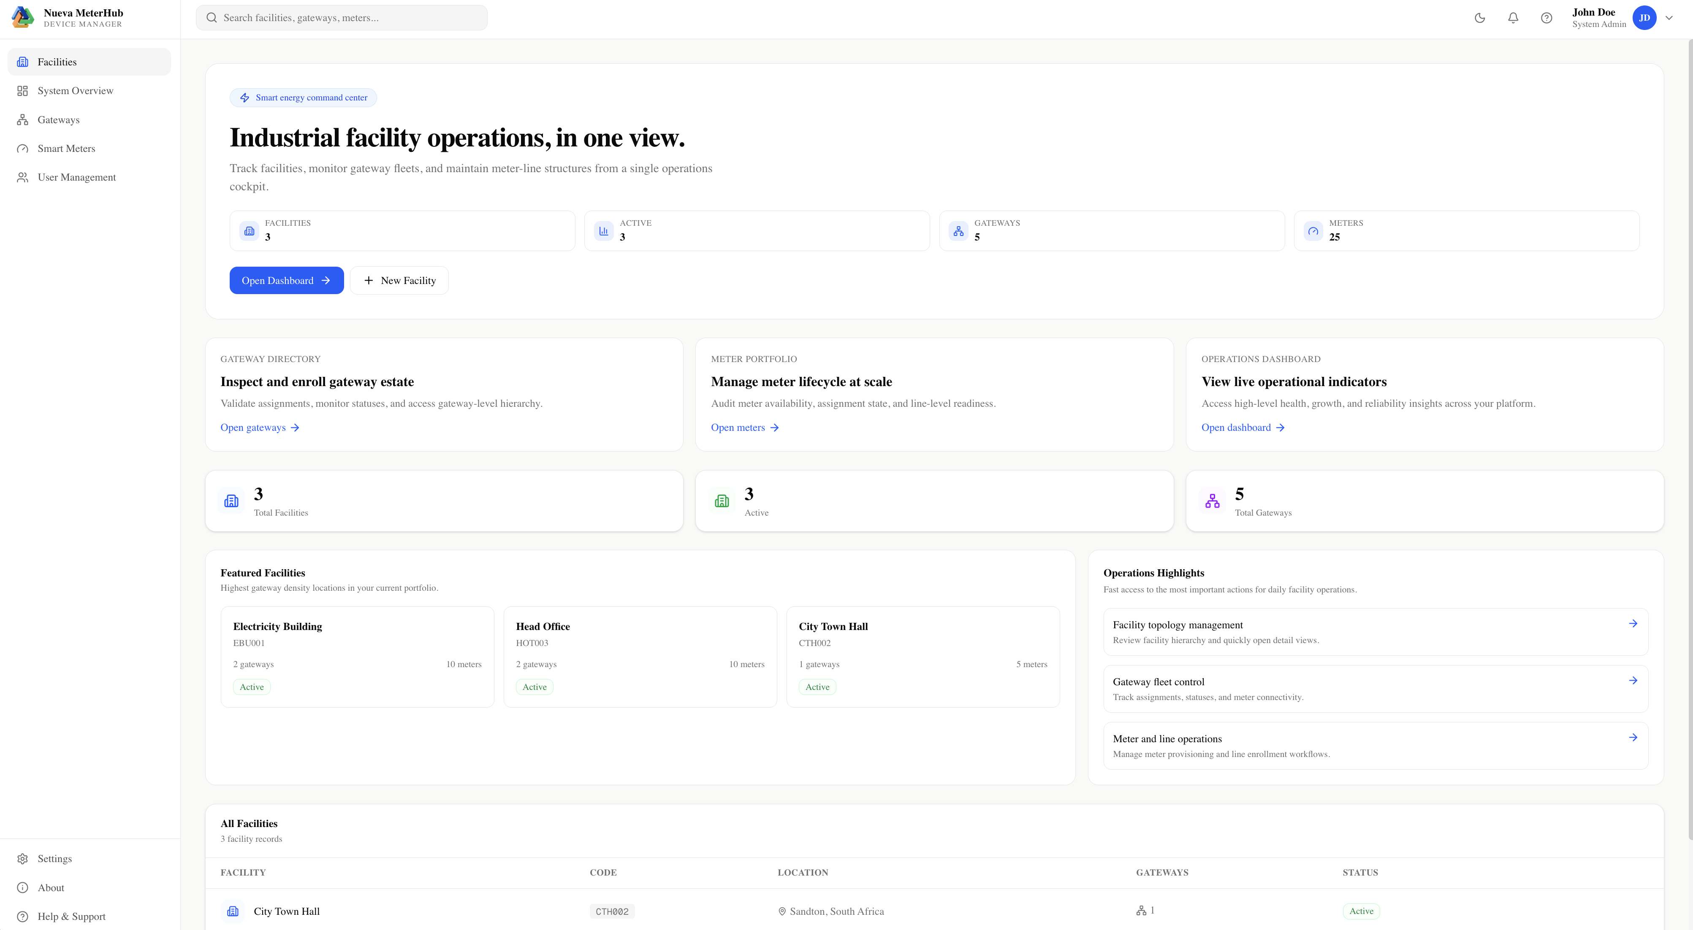Click the arrow on Facility topology management
This screenshot has width=1693, height=930.
1633,624
